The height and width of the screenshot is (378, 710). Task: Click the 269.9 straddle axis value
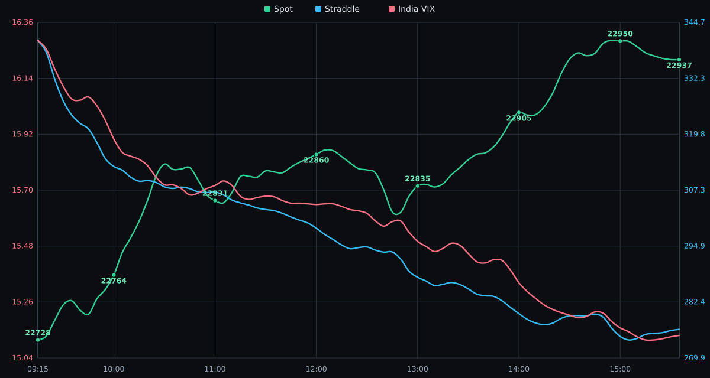(x=695, y=358)
